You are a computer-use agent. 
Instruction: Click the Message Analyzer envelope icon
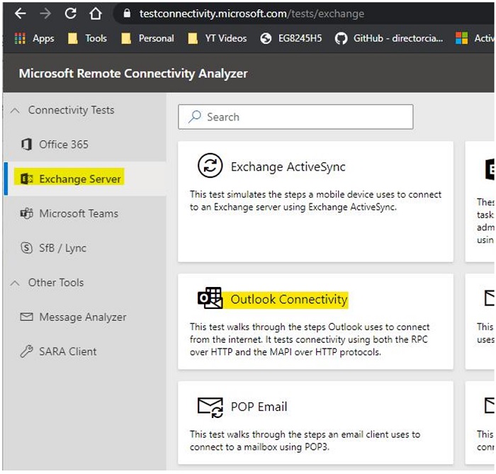coord(27,317)
